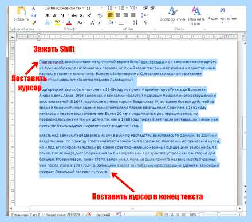This screenshot has width=252, height=222.
Task: Expand the Стили group dialog launcher
Action: (x=205, y=29)
